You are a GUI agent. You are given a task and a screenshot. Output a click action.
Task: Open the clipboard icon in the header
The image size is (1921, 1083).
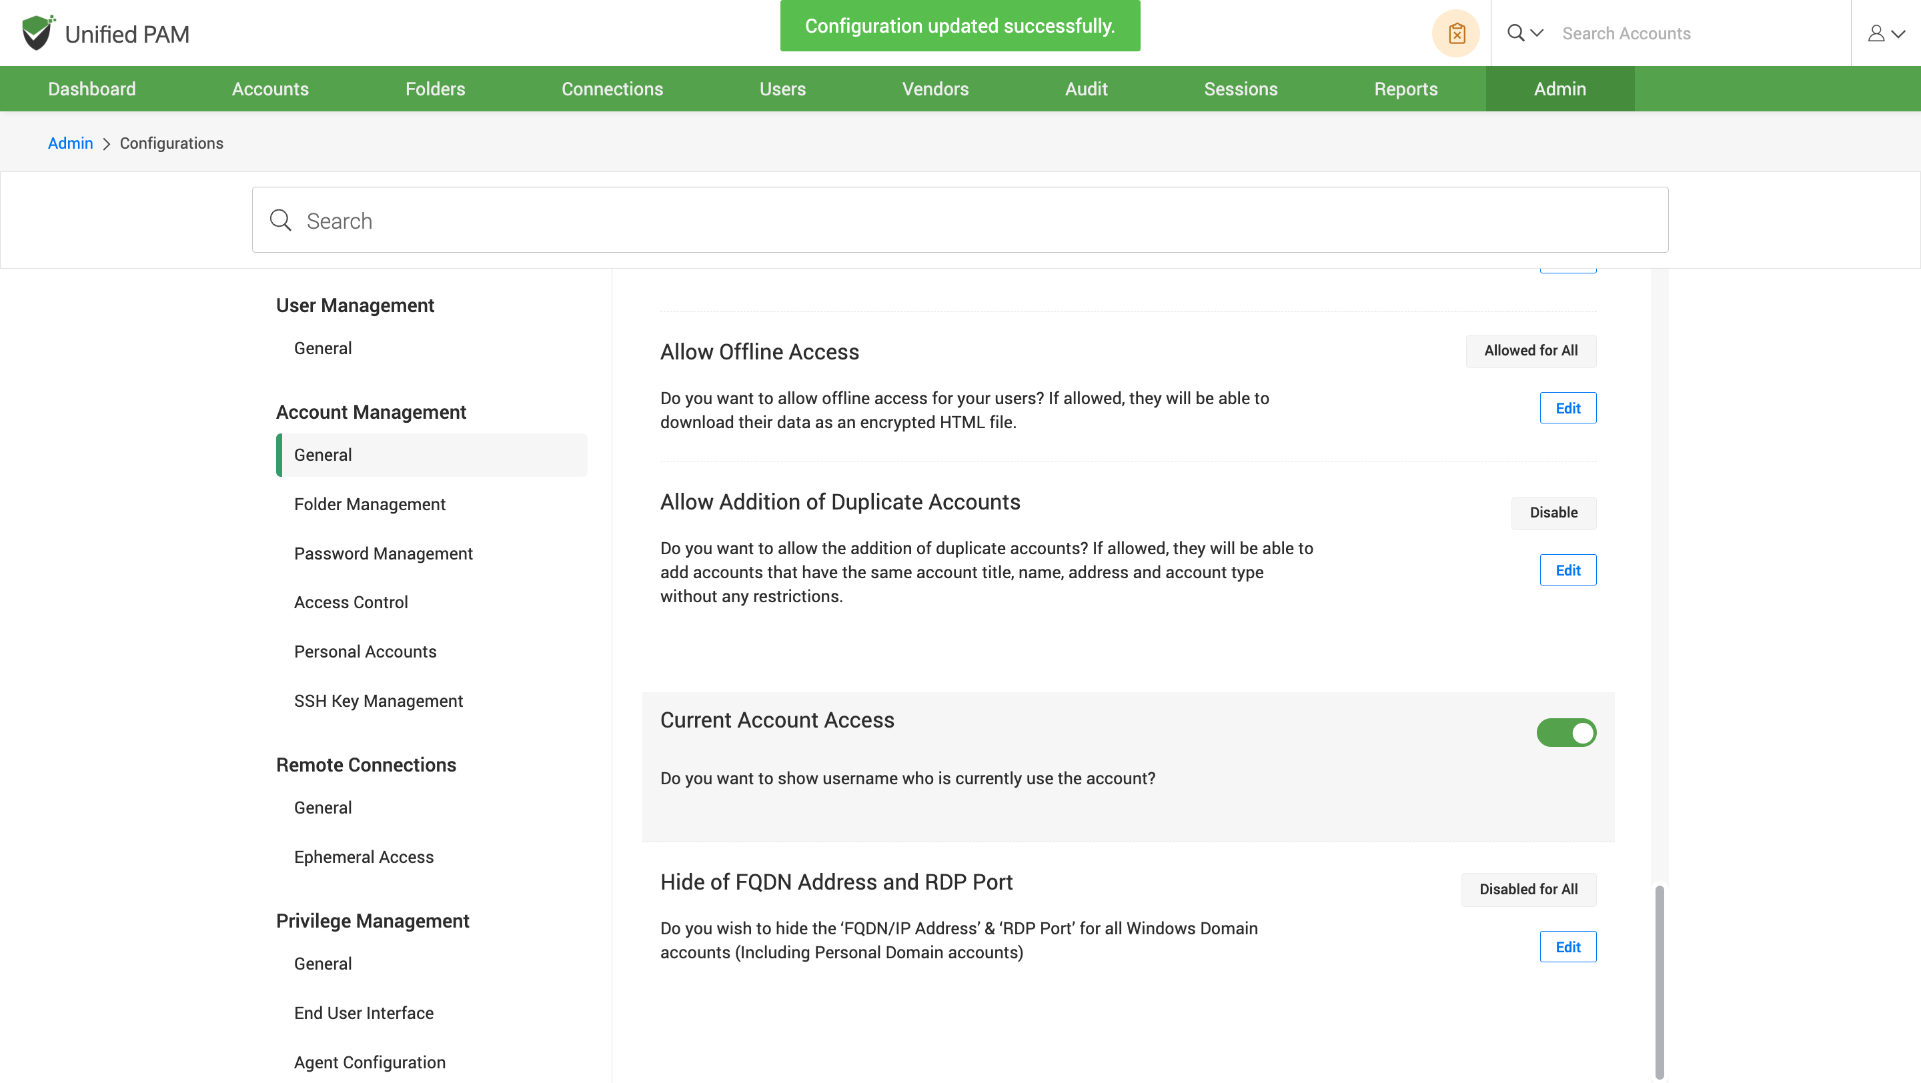(1455, 33)
